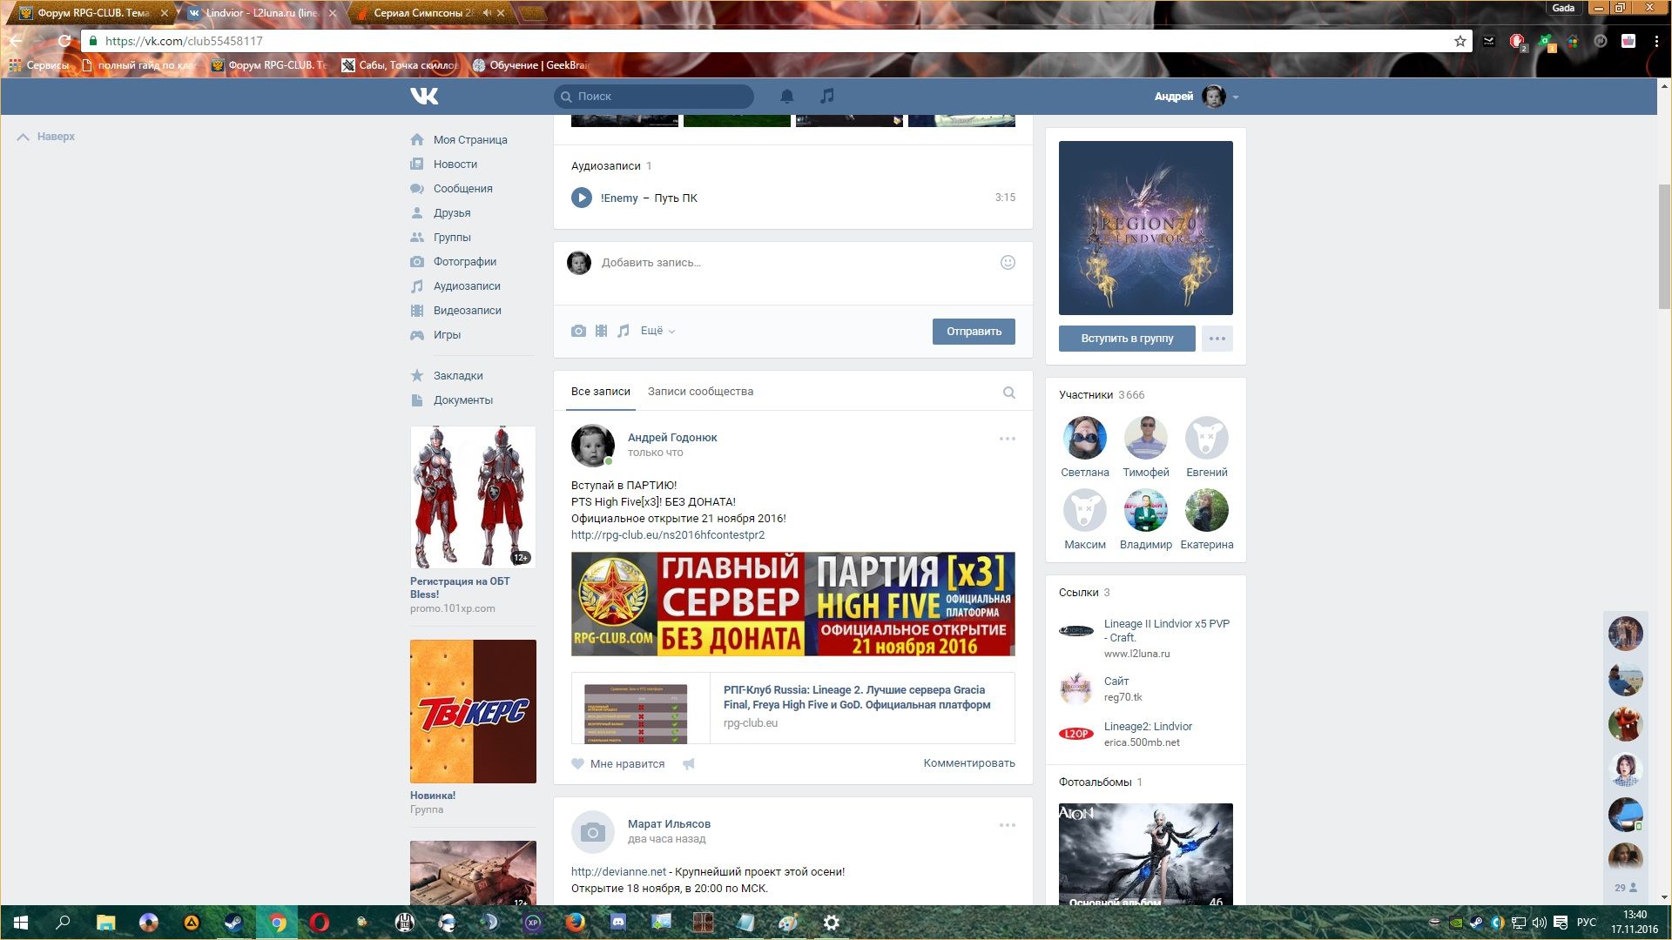Screen dimensions: 1672x940
Task: Attach a video via film icon
Action: click(x=601, y=331)
